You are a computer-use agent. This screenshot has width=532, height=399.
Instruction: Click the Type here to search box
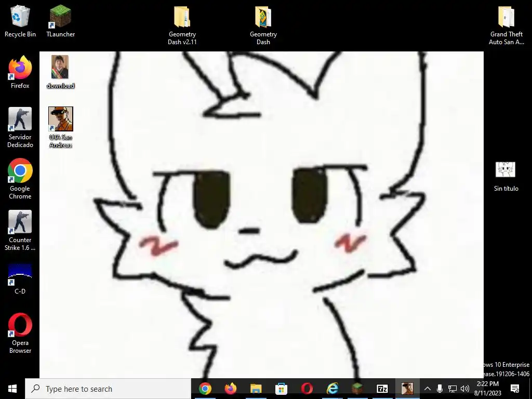108,389
